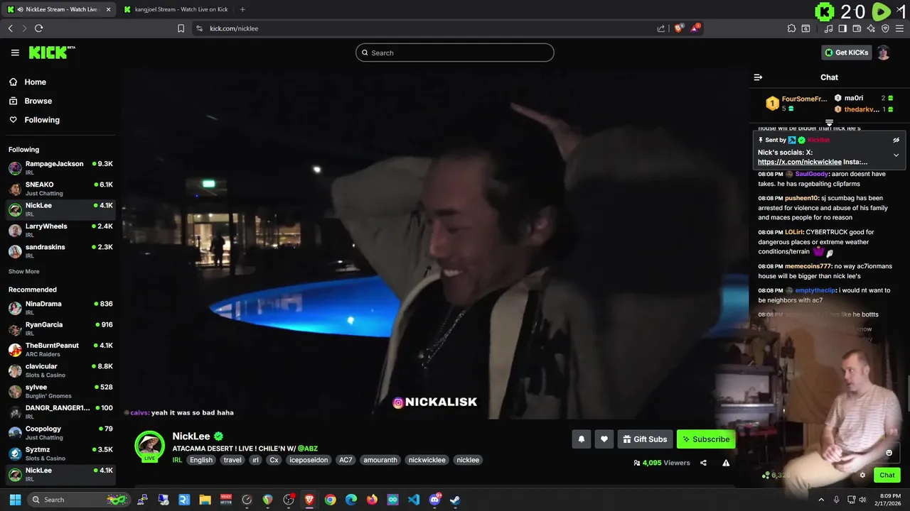This screenshot has height=511, width=910.
Task: Report the stream using the warning icon
Action: [x=726, y=463]
